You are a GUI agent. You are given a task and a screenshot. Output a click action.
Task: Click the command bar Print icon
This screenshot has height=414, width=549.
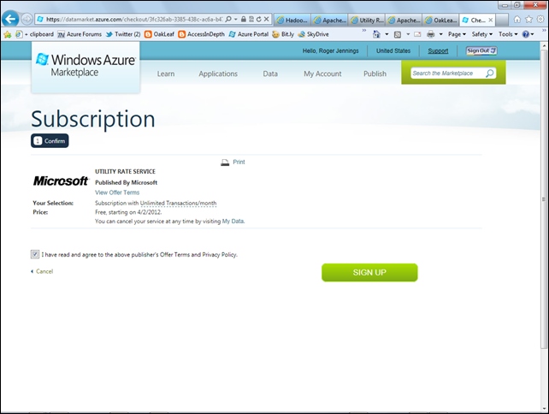pyautogui.click(x=431, y=34)
